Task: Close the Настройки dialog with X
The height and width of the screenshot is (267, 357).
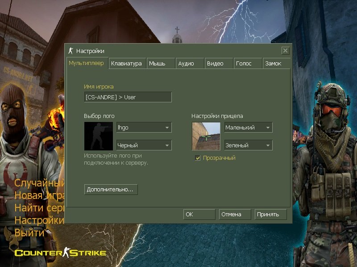Action: (x=285, y=50)
